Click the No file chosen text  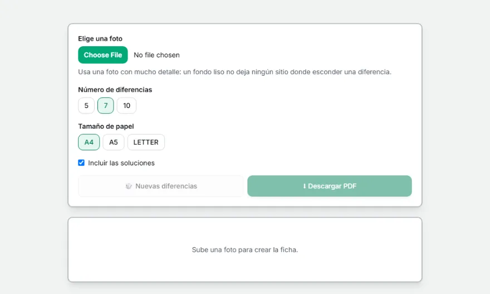[156, 55]
